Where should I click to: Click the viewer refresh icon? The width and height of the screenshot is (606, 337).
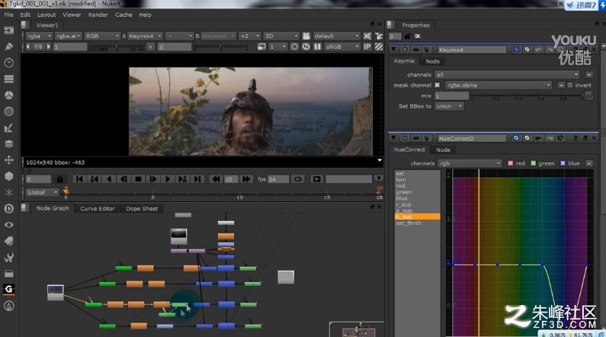[x=306, y=47]
